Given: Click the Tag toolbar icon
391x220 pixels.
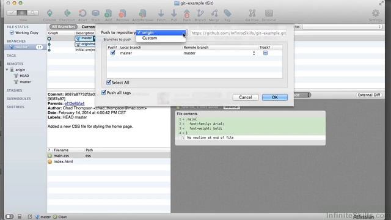Looking at the screenshot, I should (x=227, y=13).
